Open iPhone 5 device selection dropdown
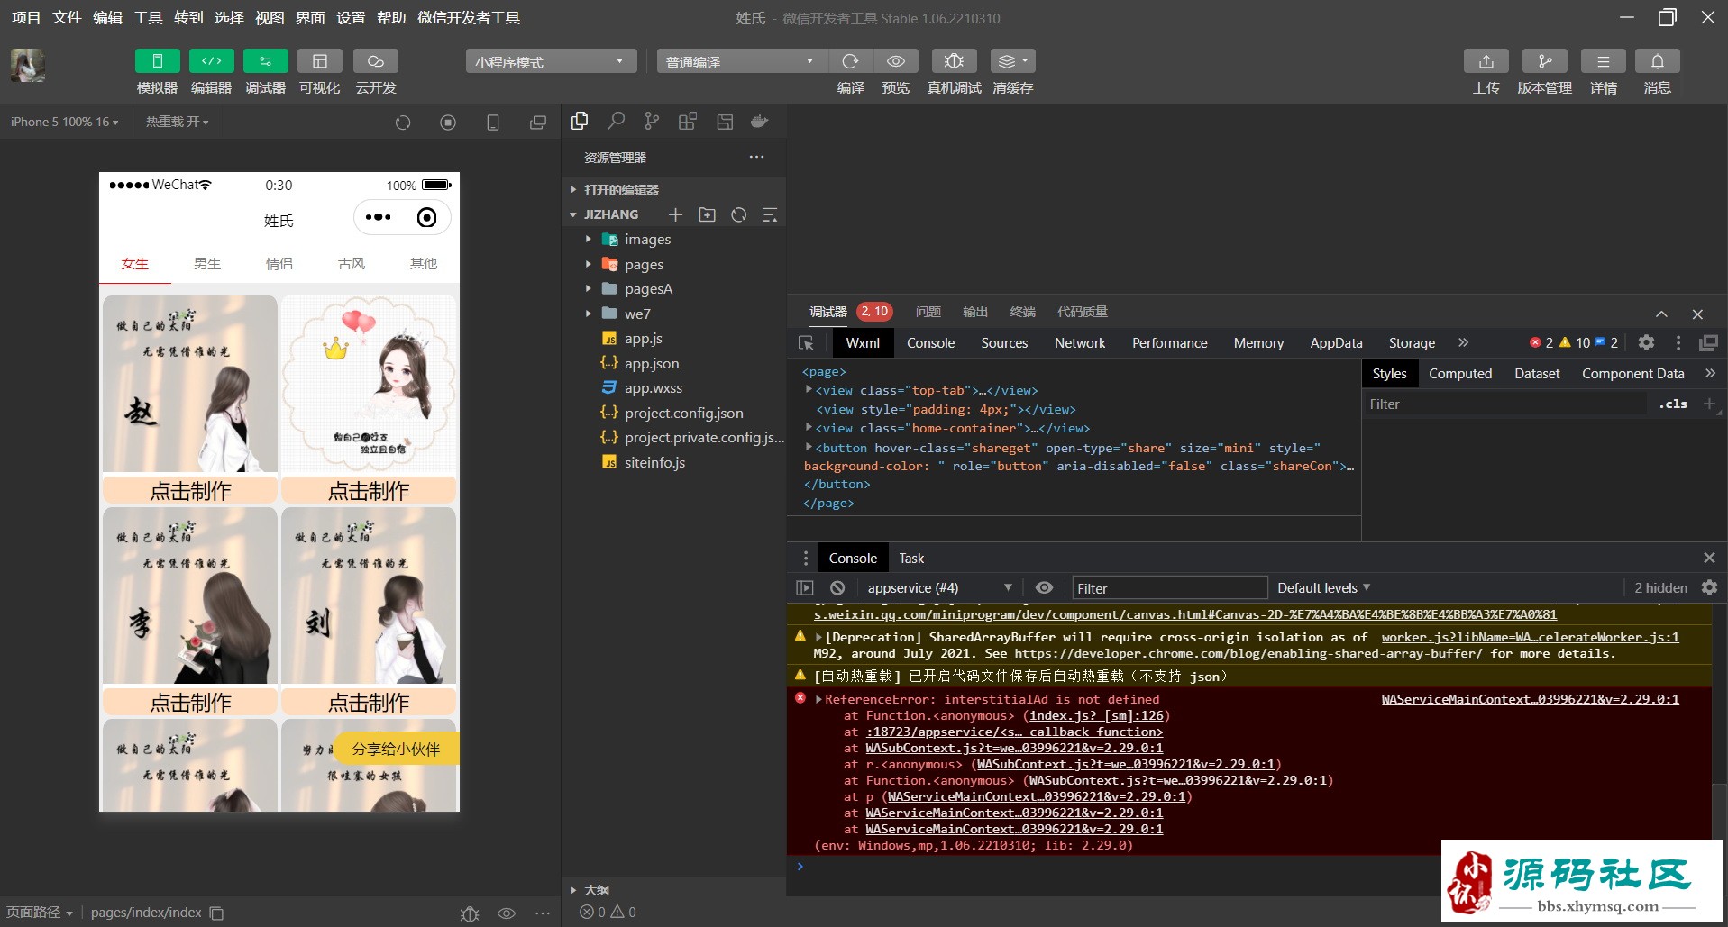Image resolution: width=1728 pixels, height=927 pixels. click(x=64, y=122)
